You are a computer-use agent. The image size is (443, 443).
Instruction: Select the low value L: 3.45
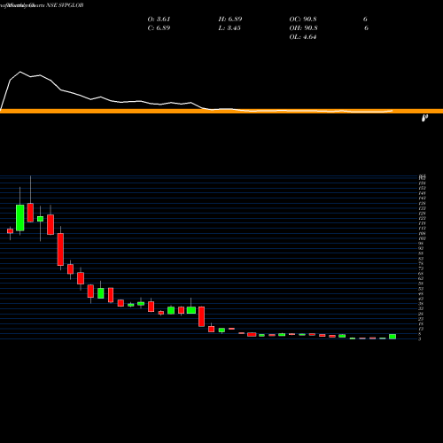point(229,27)
